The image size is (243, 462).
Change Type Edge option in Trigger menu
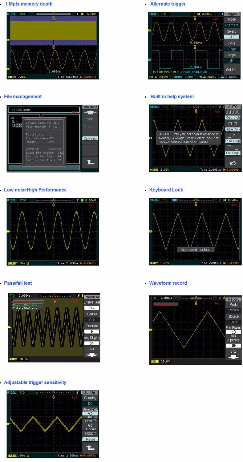(232, 49)
